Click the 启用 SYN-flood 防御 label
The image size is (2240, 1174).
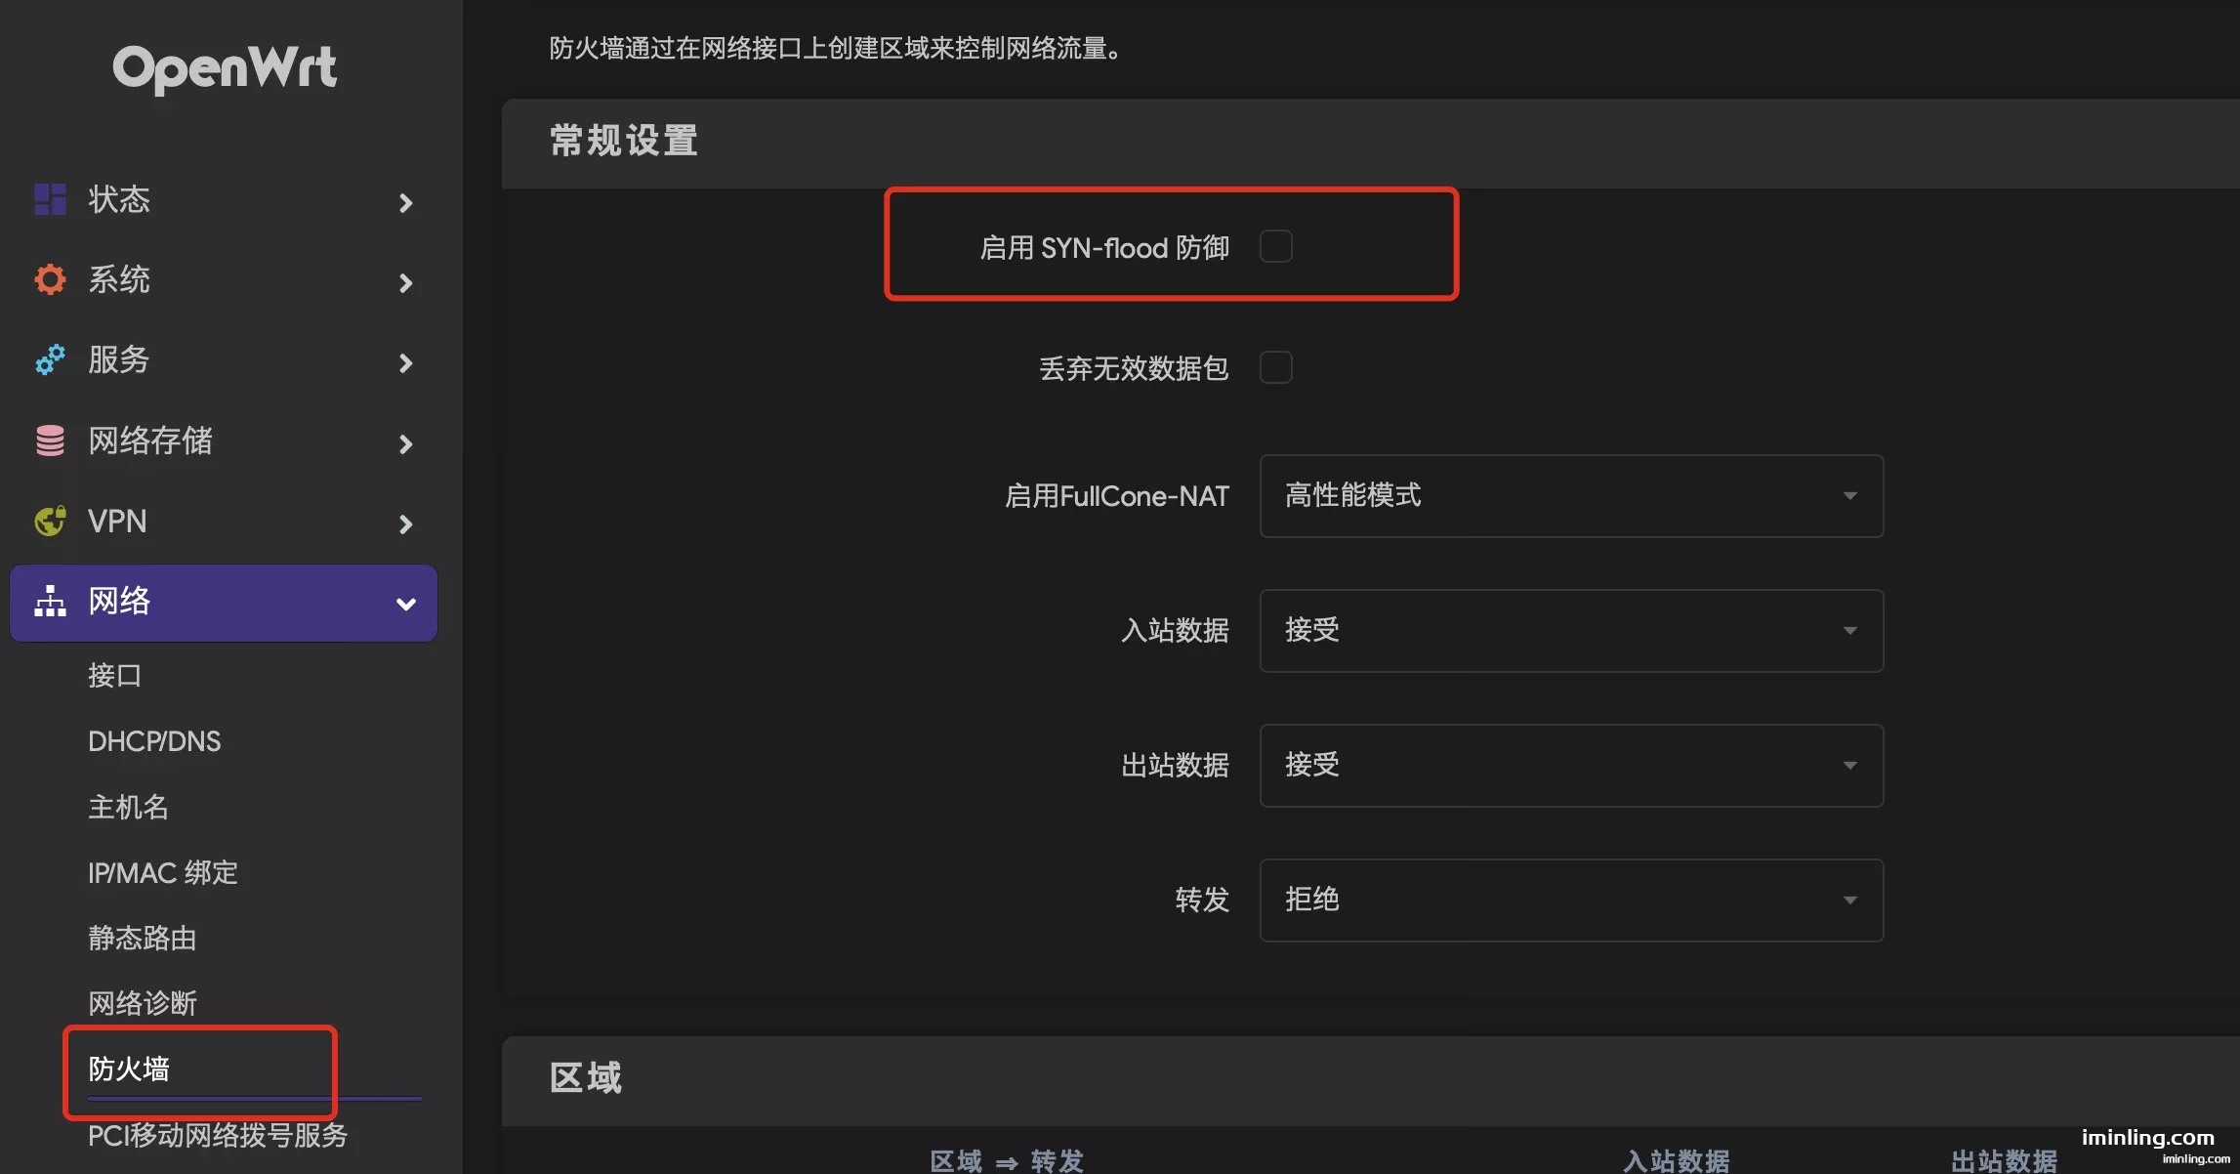1104,248
